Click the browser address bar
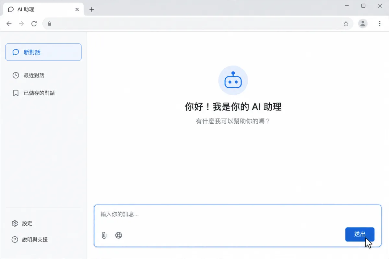This screenshot has height=259, width=389. click(198, 24)
